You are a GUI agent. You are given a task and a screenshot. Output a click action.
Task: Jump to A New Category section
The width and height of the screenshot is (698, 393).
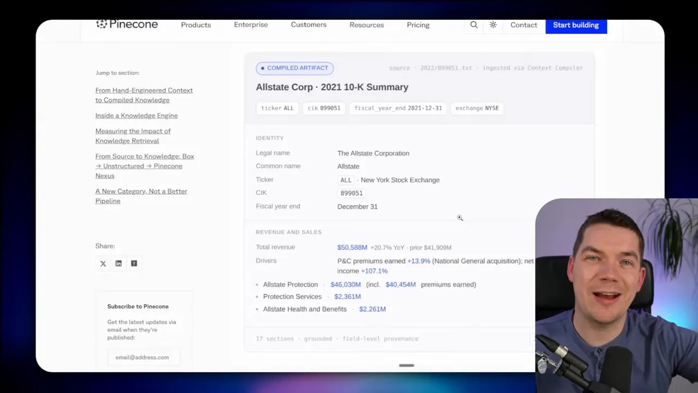141,196
